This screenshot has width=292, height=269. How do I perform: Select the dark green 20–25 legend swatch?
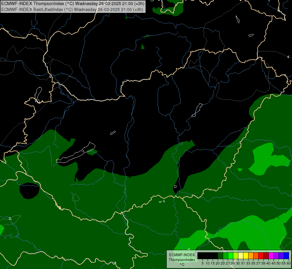point(220,256)
